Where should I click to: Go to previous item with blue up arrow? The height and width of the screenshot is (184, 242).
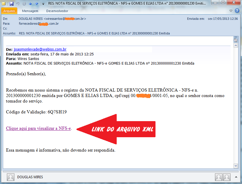(30, 4)
